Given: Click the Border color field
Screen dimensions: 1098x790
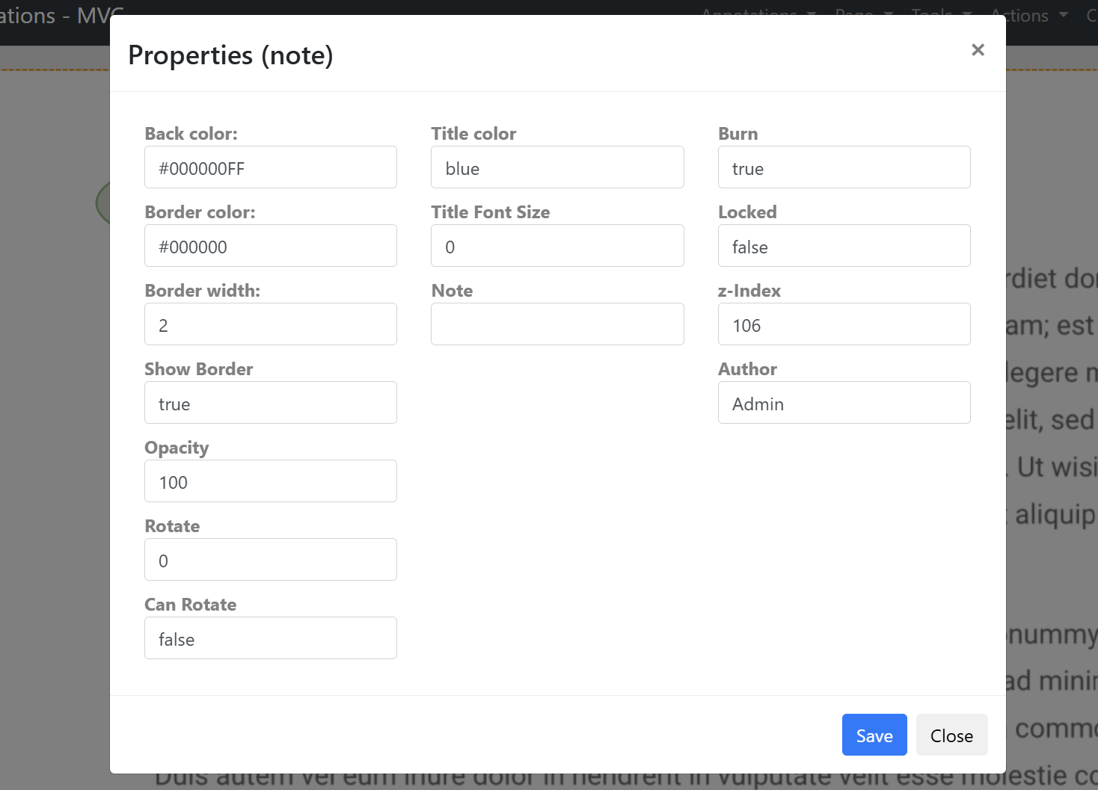Looking at the screenshot, I should (270, 246).
